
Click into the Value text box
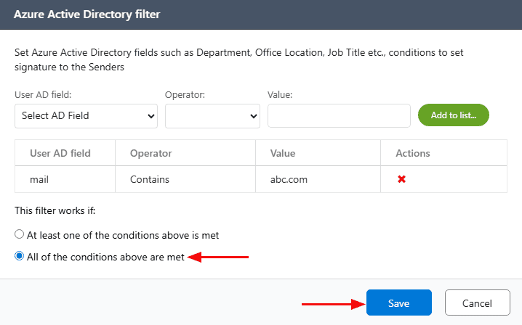coord(339,115)
